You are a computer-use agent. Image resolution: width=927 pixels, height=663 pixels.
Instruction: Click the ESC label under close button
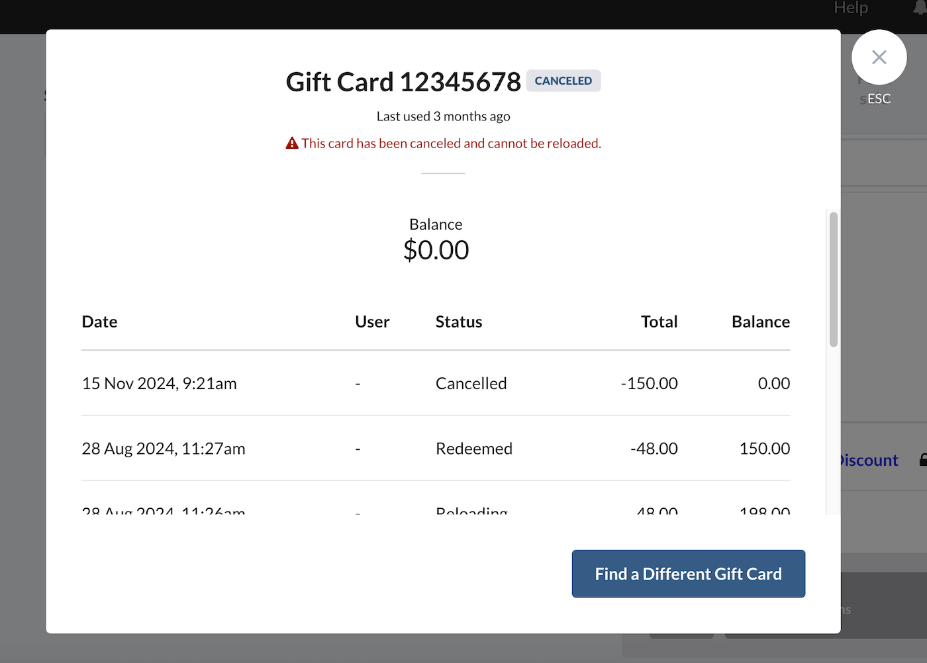pyautogui.click(x=879, y=99)
